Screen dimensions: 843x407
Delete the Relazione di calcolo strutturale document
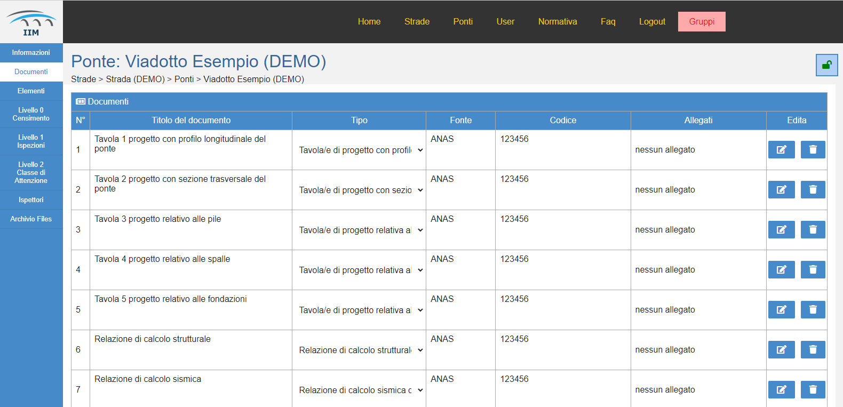[x=813, y=350]
